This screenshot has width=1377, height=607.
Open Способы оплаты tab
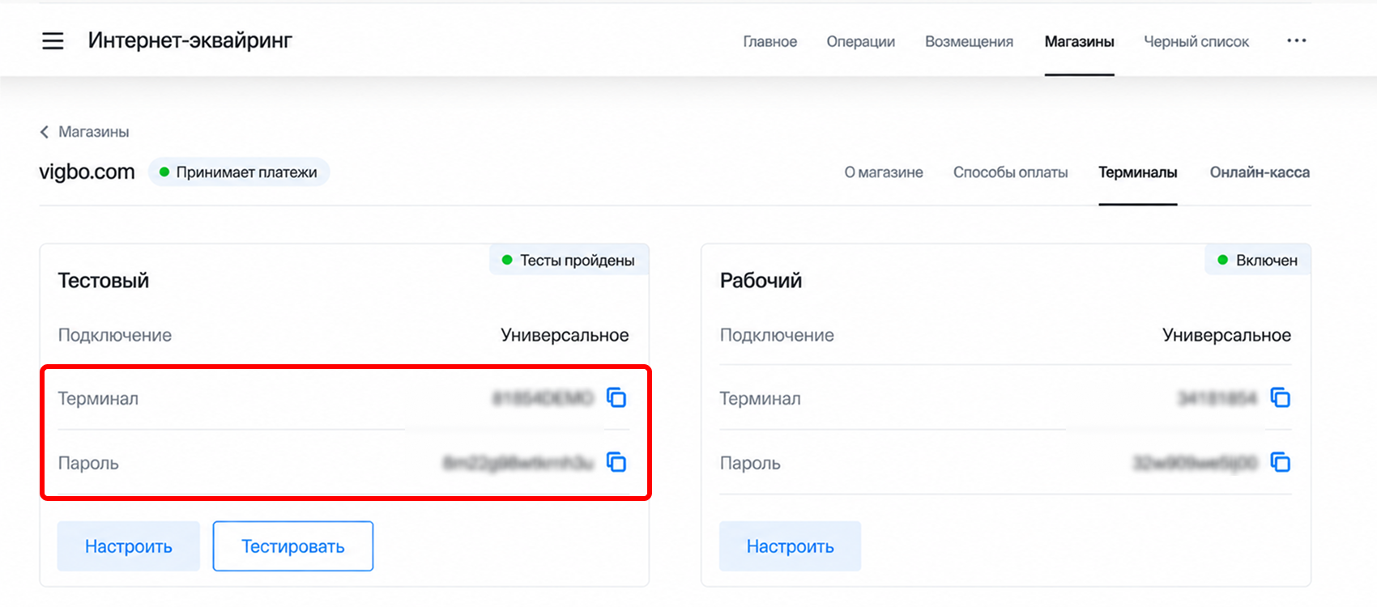[1011, 172]
